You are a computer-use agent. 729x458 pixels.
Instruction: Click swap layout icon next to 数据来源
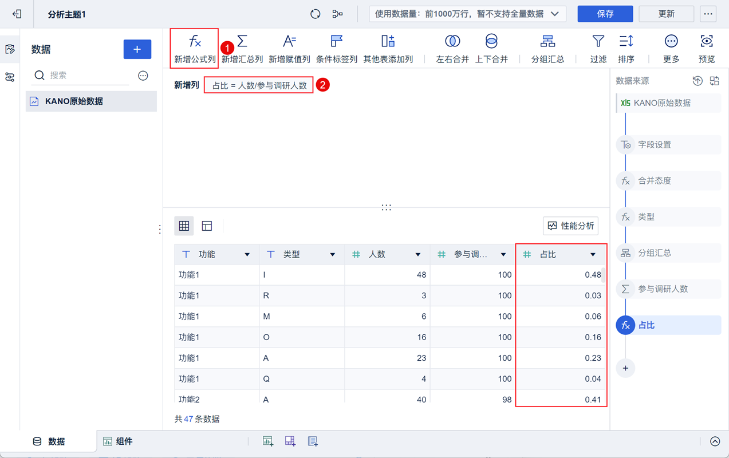click(x=714, y=81)
